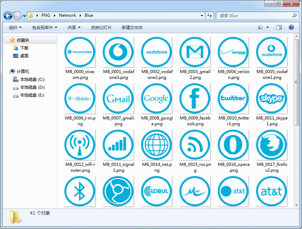Select 本地磁盘 (D:) in navigation pane
Viewport: 302px width, 229px height.
pos(32,87)
